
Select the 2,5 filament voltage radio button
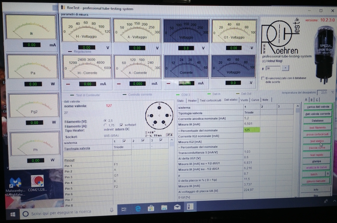point(105,120)
